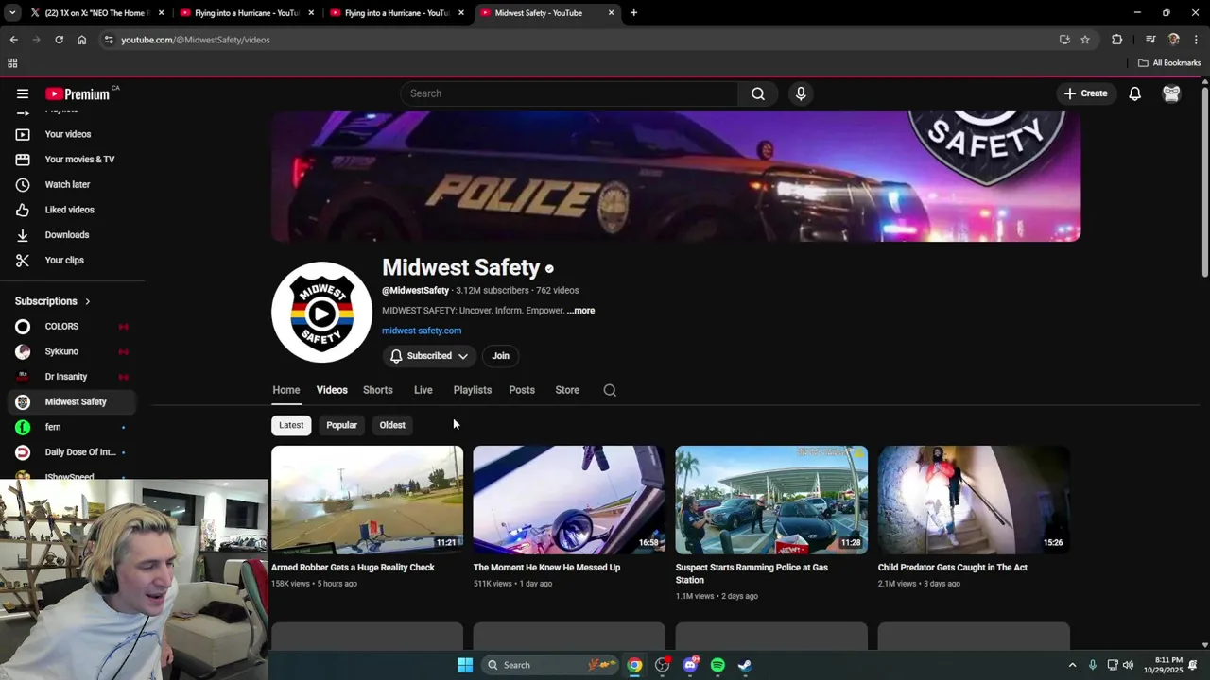The width and height of the screenshot is (1210, 680).
Task: Open the notifications bell
Action: pyautogui.click(x=1134, y=93)
